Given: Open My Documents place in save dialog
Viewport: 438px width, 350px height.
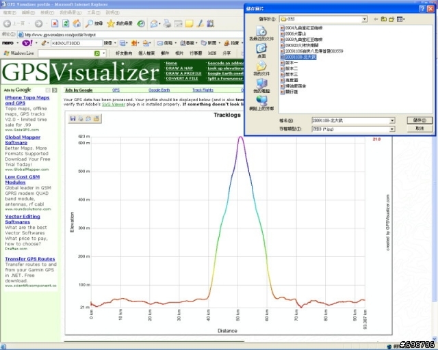Looking at the screenshot, I should coord(261,68).
